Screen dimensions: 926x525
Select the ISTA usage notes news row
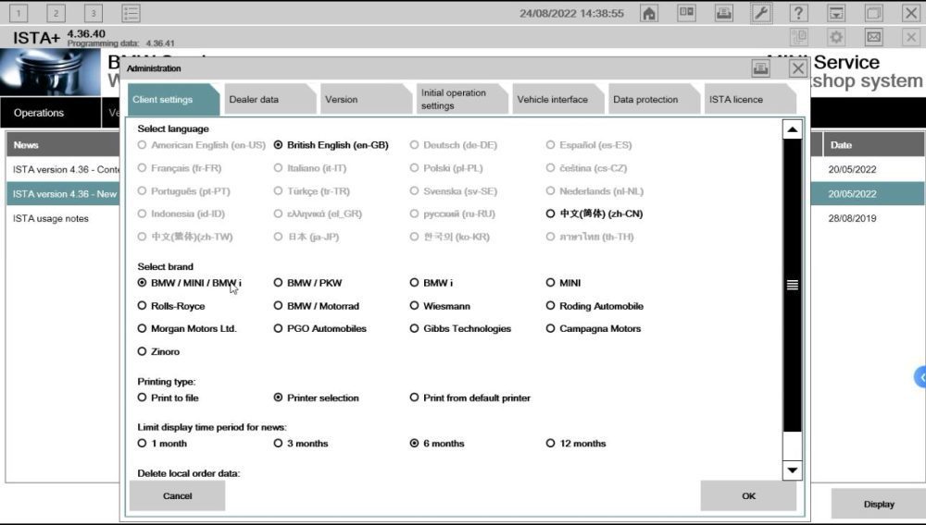63,219
